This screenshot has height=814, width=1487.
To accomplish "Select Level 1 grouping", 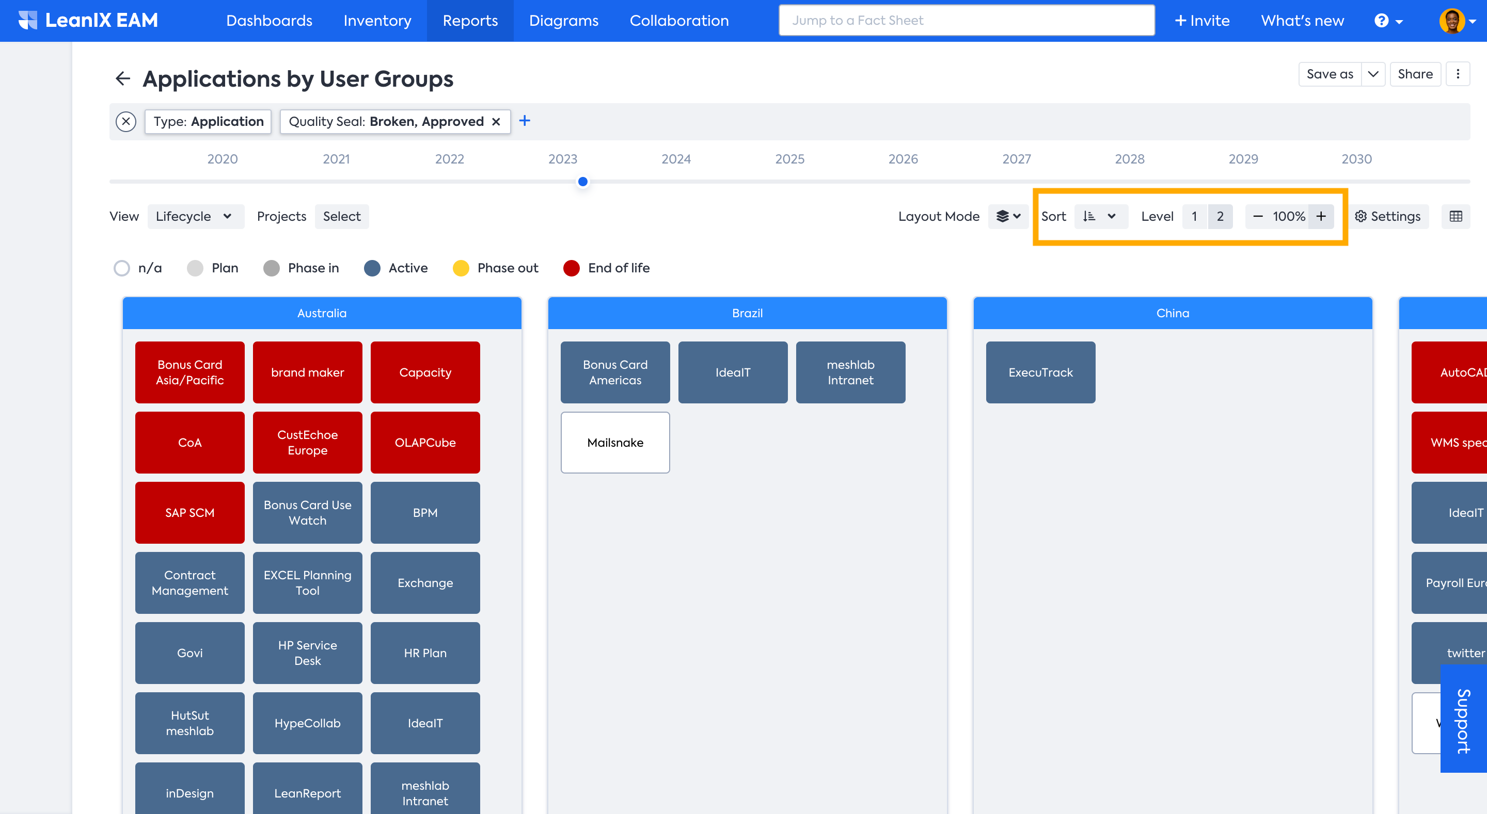I will 1194,216.
